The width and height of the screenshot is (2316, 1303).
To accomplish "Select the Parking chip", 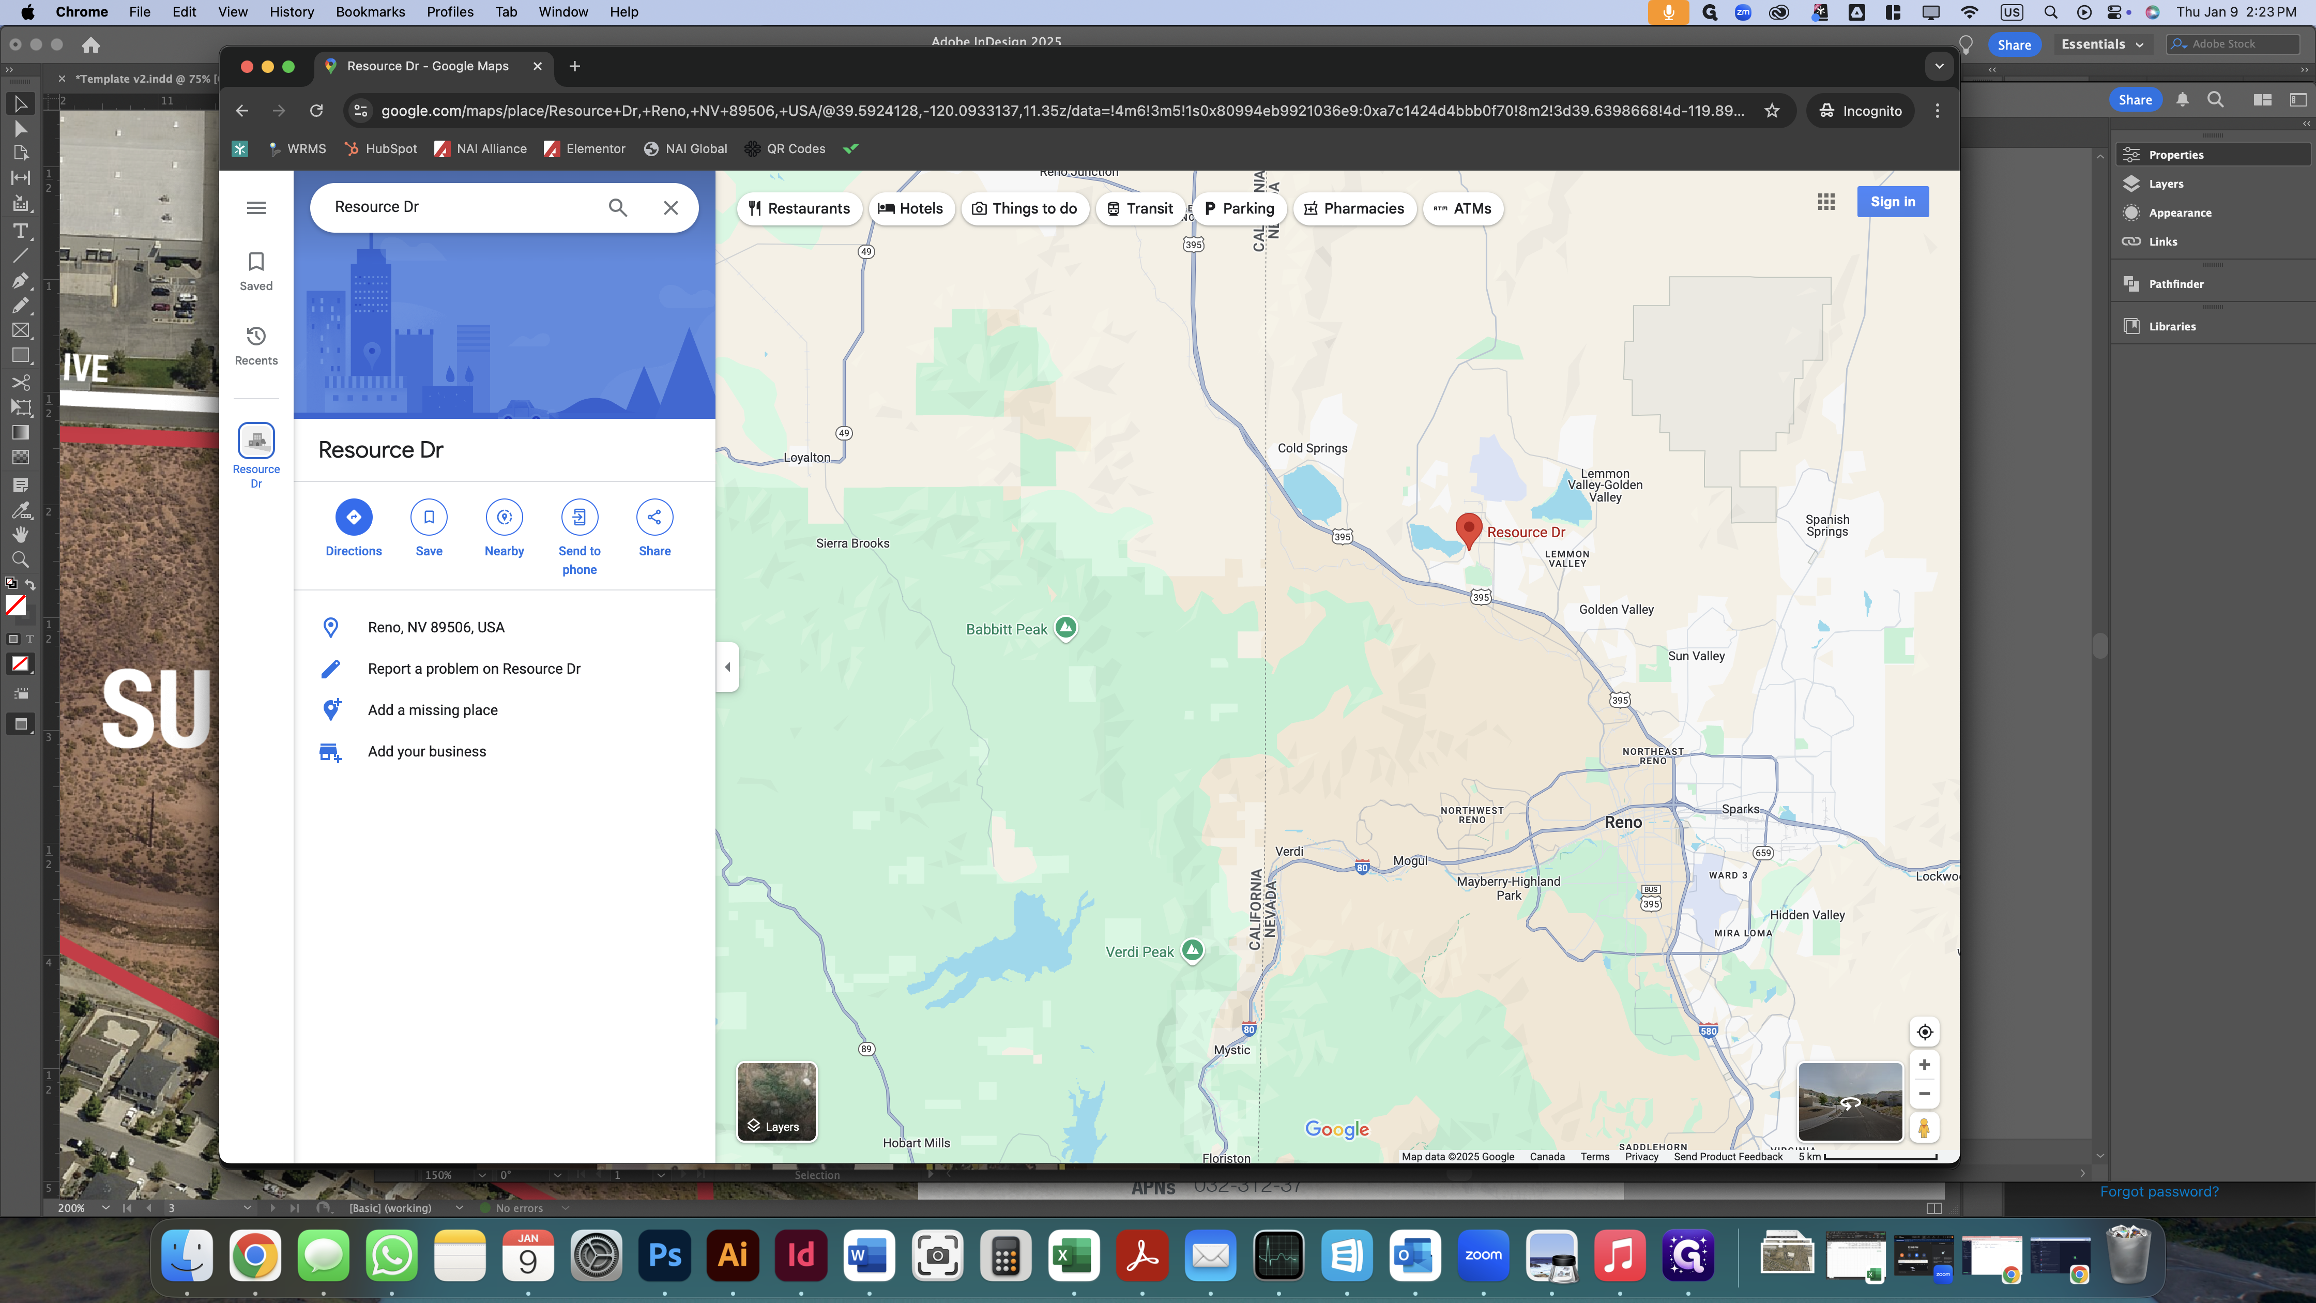I will (x=1239, y=208).
